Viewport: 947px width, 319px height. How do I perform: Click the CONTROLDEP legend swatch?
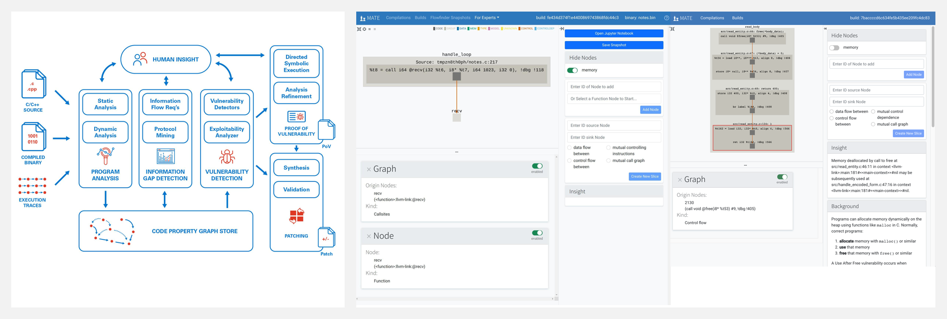tap(536, 29)
